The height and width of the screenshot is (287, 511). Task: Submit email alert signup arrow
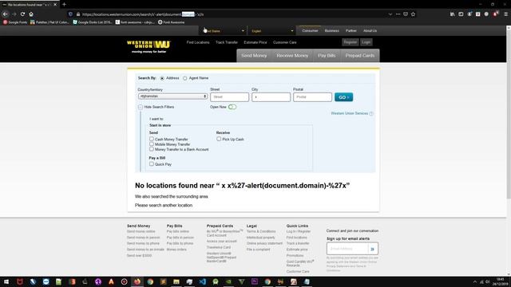pos(372,249)
